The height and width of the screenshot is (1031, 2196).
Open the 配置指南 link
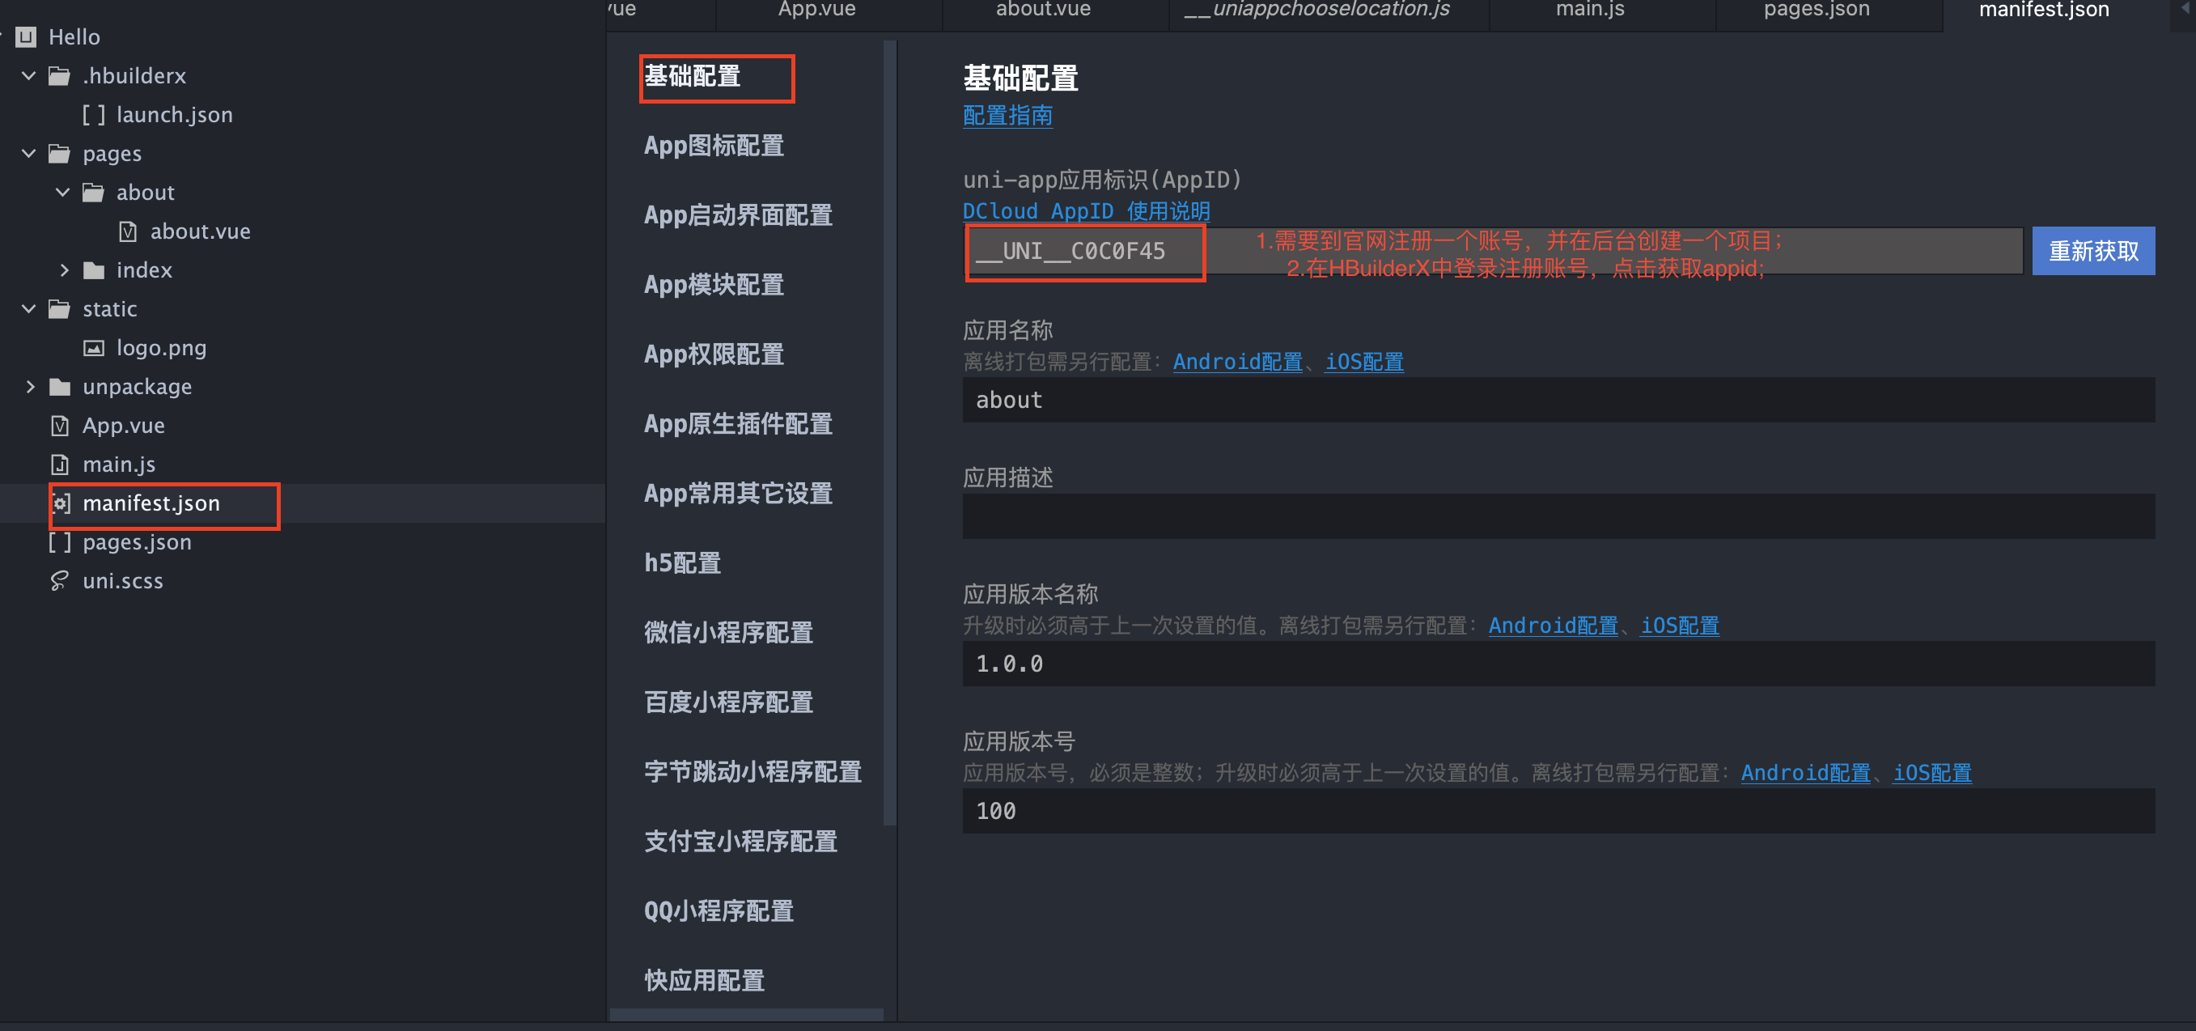[x=1007, y=115]
